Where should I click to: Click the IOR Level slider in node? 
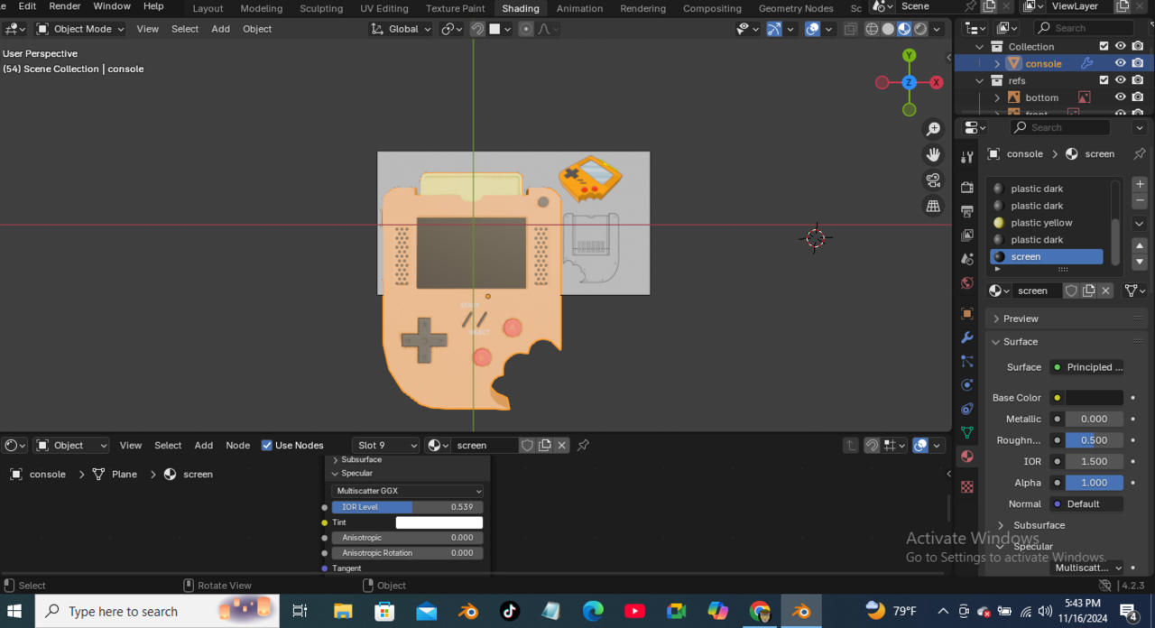(407, 507)
